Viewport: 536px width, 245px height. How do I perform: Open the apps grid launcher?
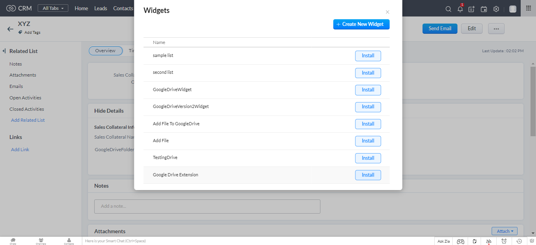tap(528, 8)
